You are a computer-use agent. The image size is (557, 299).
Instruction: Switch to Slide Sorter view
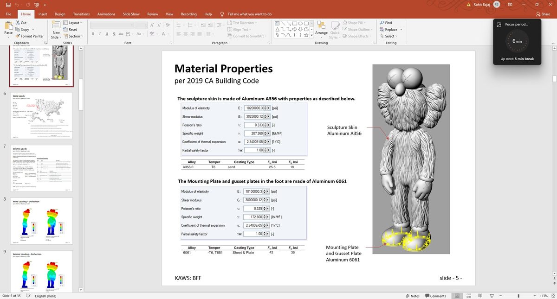pyautogui.click(x=468, y=295)
